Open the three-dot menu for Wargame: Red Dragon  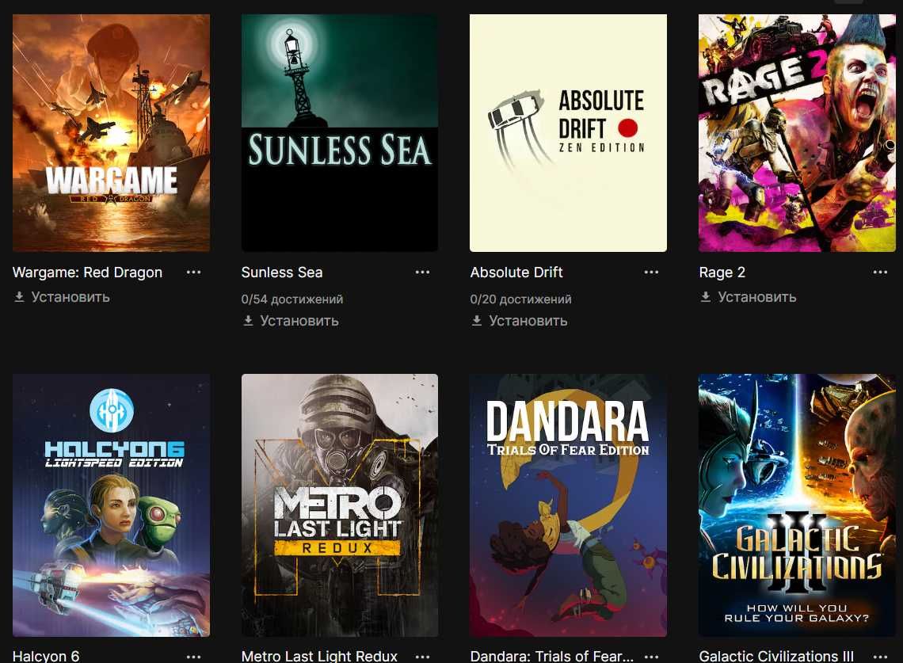pos(193,272)
